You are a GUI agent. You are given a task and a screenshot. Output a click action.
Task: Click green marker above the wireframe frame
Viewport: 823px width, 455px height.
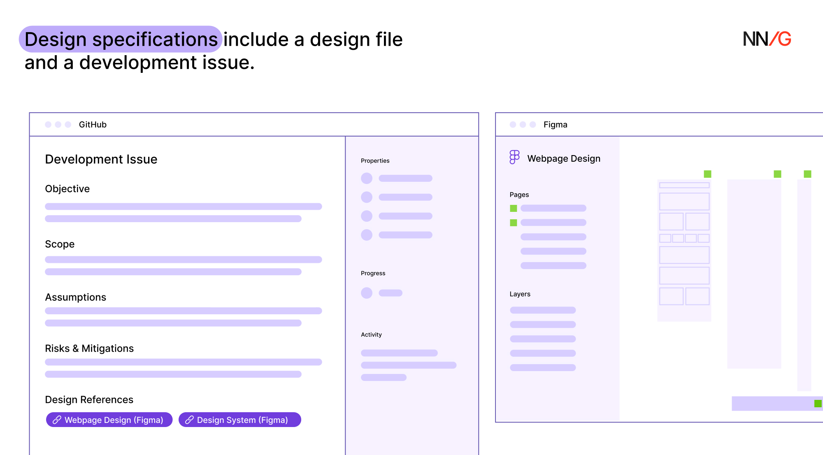(x=707, y=174)
